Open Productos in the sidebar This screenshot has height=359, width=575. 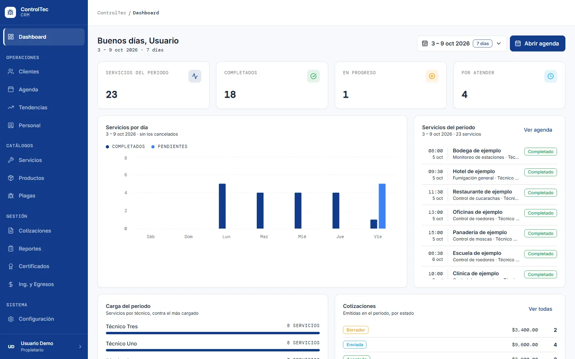(44, 178)
